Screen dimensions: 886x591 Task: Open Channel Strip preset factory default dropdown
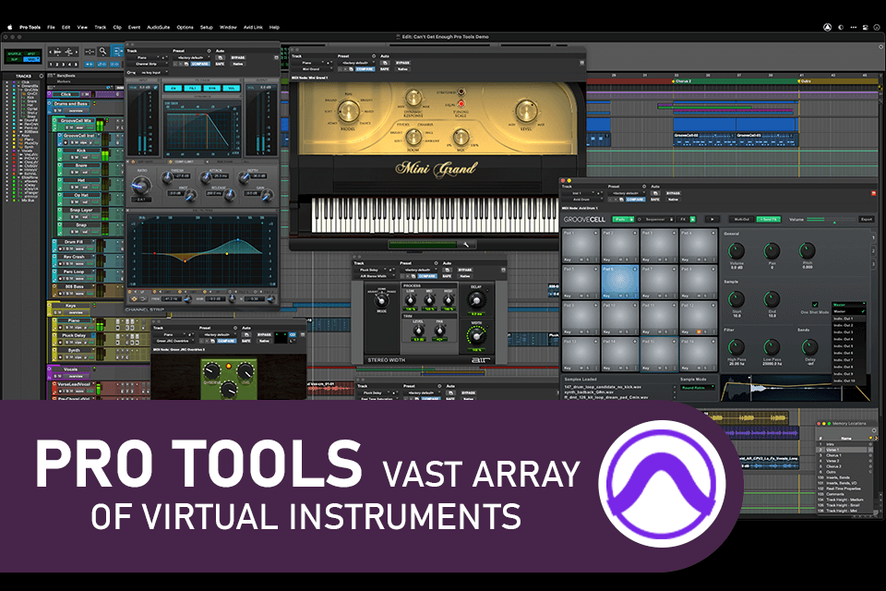click(190, 57)
